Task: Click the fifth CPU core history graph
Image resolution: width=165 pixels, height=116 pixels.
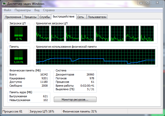Action: [x=102, y=33]
